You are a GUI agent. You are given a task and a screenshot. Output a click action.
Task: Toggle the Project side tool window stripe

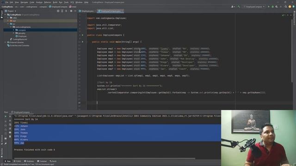click(2, 14)
